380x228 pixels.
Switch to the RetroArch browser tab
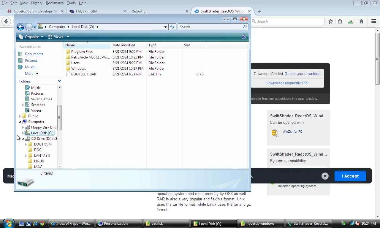pyautogui.click(x=160, y=11)
